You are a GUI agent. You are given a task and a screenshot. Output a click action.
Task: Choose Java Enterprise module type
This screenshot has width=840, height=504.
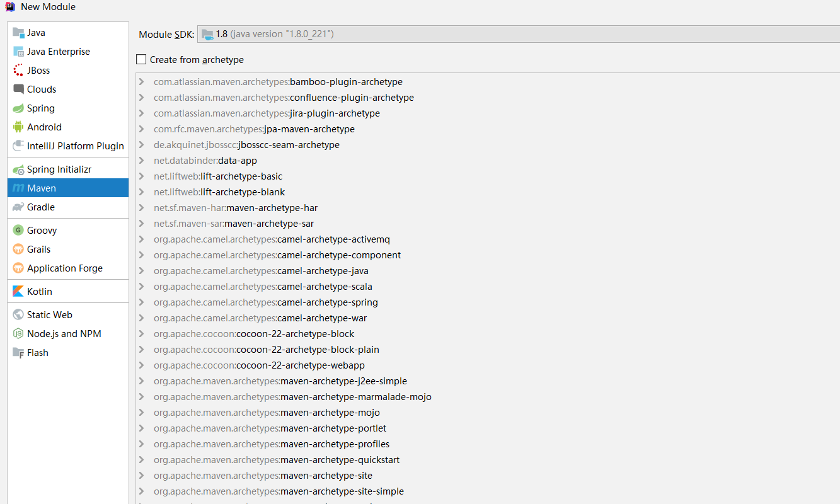[x=68, y=52]
